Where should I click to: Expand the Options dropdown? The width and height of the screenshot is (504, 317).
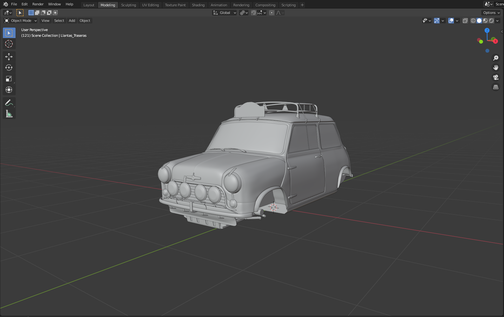(491, 13)
